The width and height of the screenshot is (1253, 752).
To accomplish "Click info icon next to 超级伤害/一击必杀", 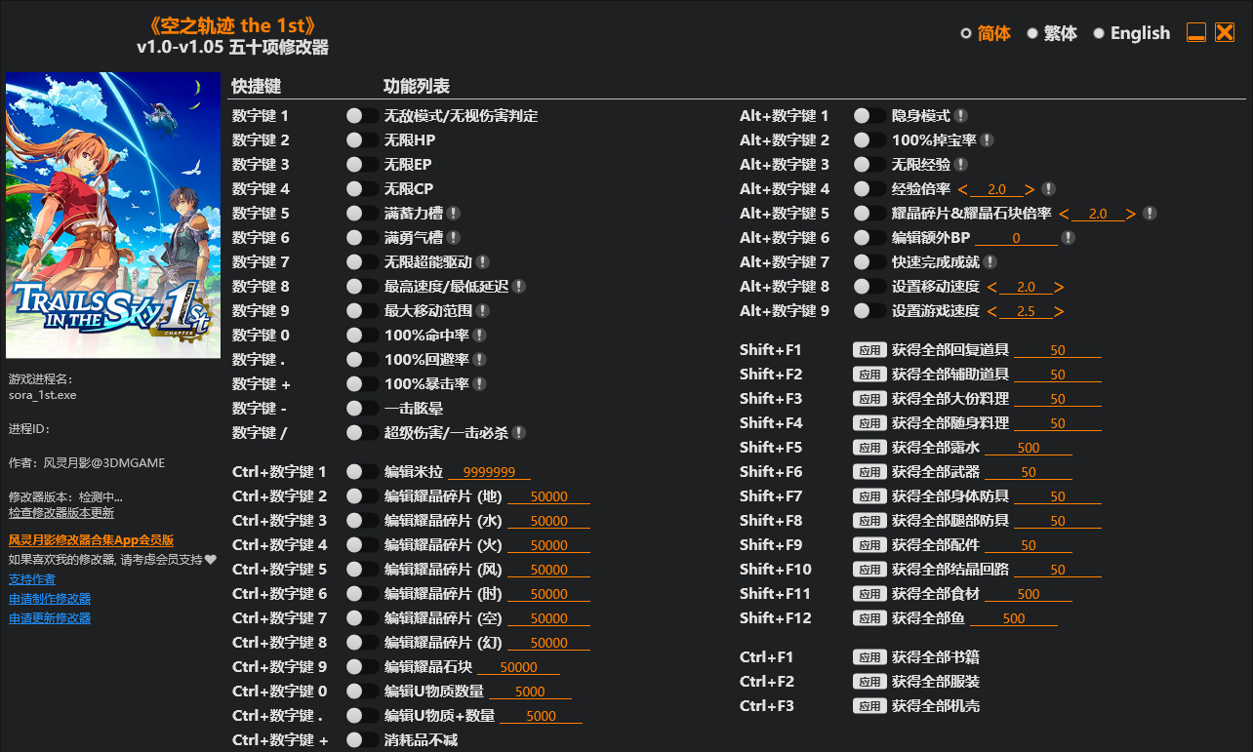I will [519, 433].
